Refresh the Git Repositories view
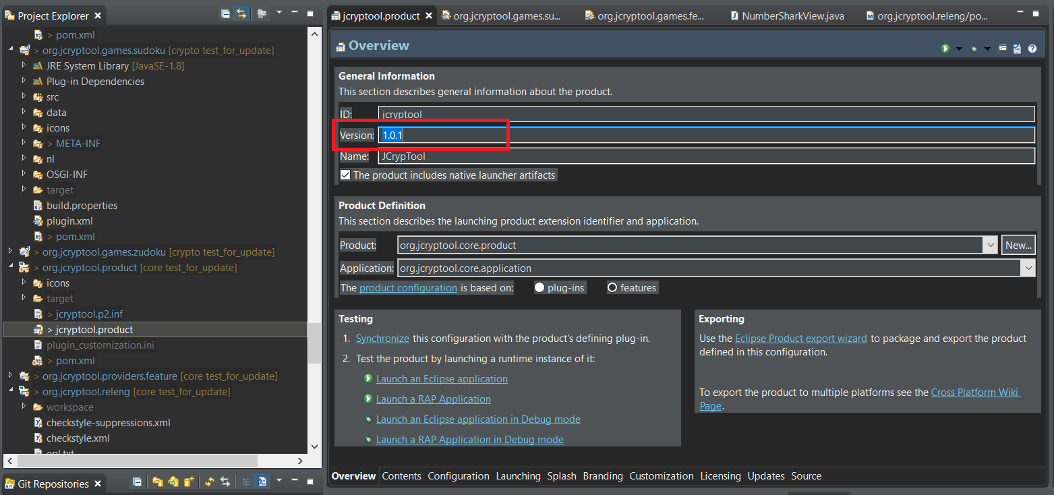 (209, 482)
